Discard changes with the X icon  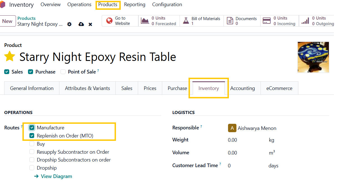click(x=90, y=24)
